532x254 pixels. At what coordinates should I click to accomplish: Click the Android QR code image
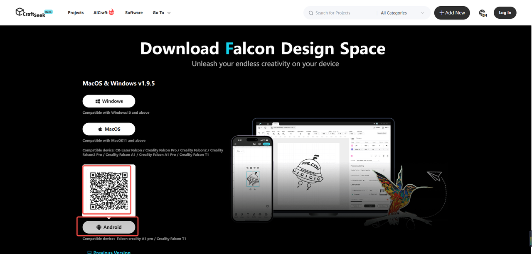pyautogui.click(x=109, y=190)
